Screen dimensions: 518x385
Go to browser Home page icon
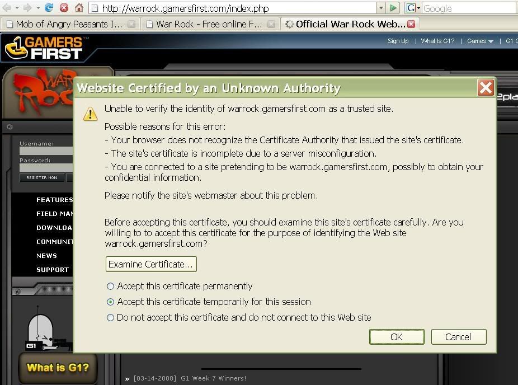pyautogui.click(x=79, y=8)
